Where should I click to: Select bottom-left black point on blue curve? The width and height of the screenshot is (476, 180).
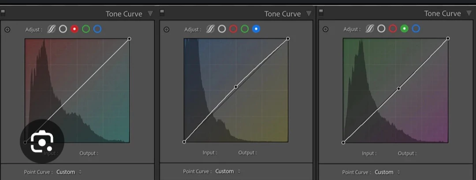184,142
